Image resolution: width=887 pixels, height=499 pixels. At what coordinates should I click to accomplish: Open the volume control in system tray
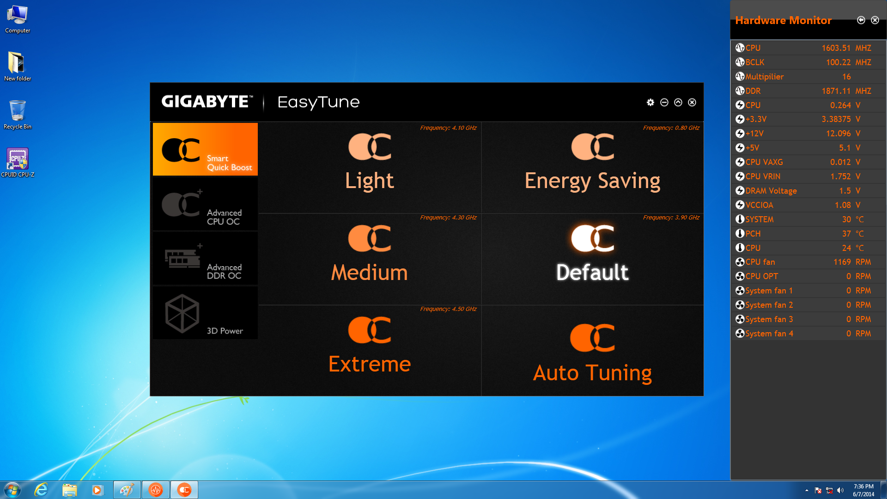(x=840, y=490)
